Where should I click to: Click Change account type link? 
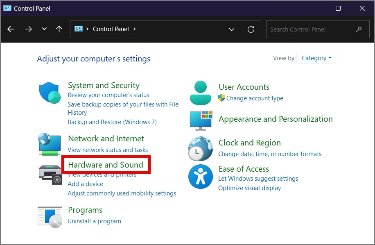coord(255,98)
